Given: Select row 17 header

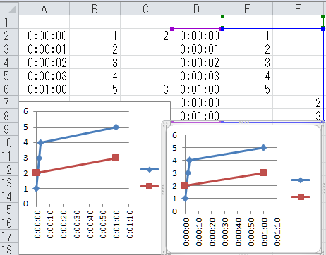Looking at the screenshot, I should [x=9, y=236].
